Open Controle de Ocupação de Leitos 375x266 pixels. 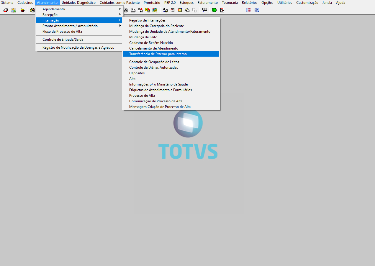pyautogui.click(x=171, y=62)
